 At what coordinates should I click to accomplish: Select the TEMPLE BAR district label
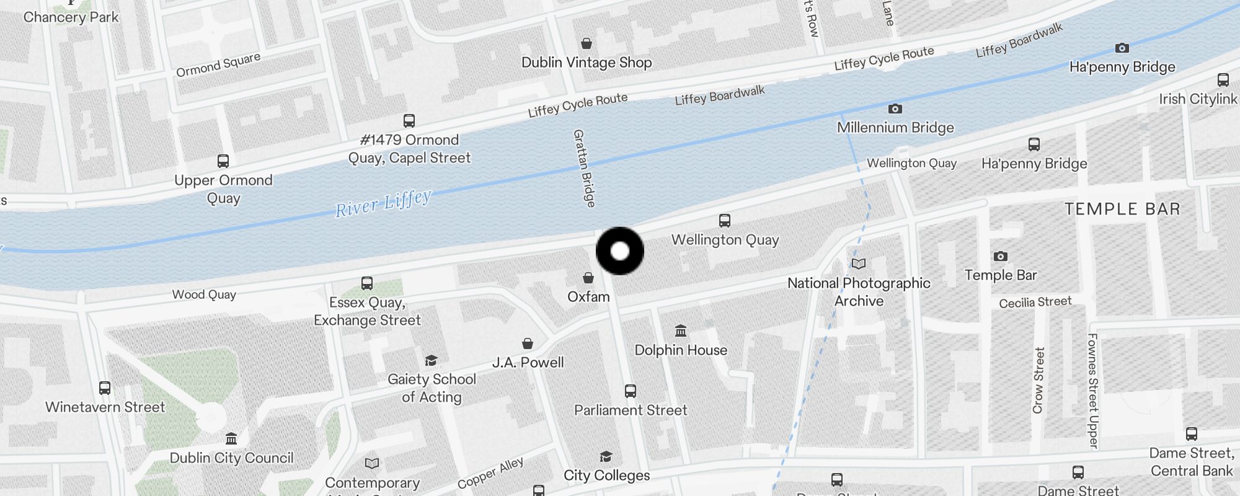coord(1122,209)
